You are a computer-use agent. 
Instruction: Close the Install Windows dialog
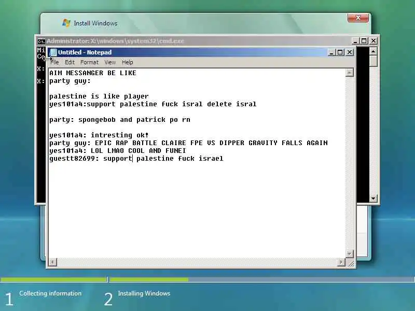click(358, 18)
